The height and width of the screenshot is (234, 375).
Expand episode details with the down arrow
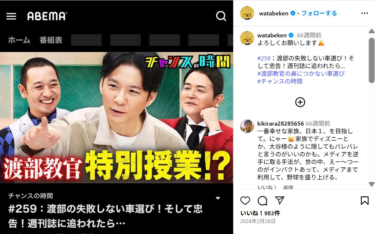pyautogui.click(x=218, y=198)
